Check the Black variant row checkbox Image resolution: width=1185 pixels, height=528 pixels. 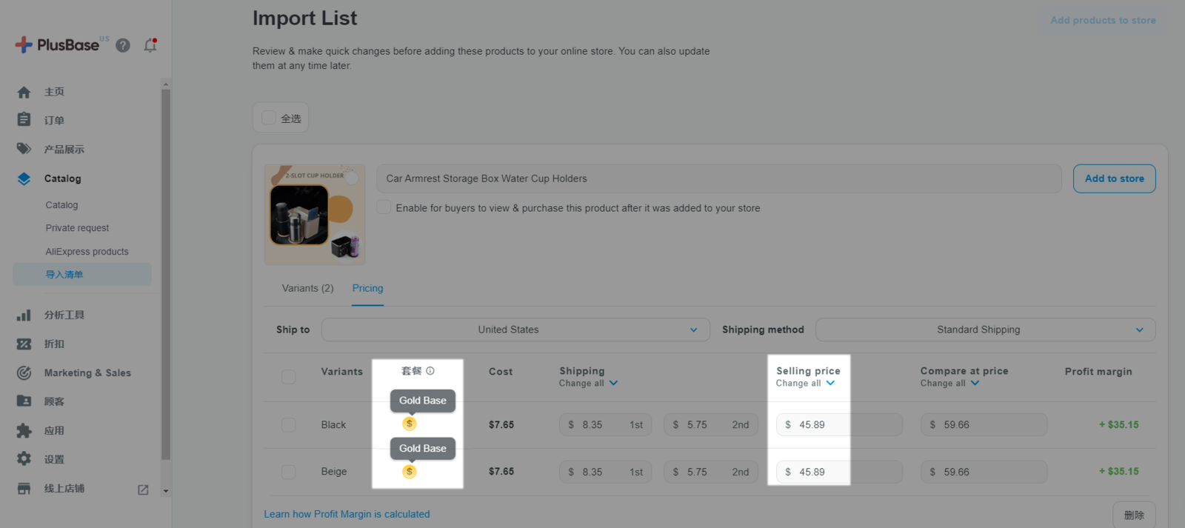click(288, 425)
